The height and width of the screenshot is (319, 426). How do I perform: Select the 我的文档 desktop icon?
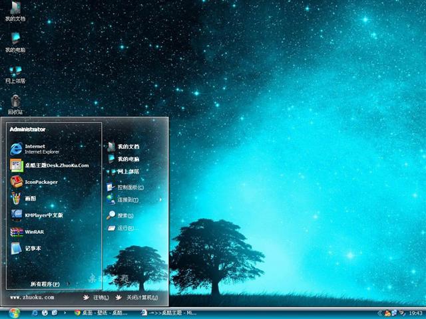[x=15, y=11]
